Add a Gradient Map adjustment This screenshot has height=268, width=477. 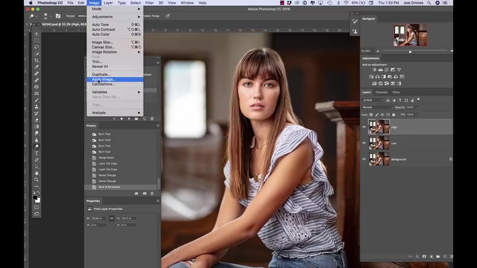pyautogui.click(x=399, y=84)
